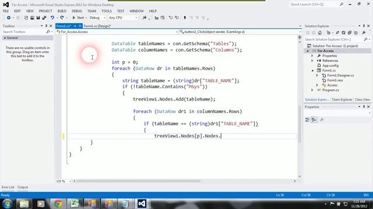The width and height of the screenshot is (373, 209).
Task: Open the WINDOW menu
Action: (x=136, y=11)
